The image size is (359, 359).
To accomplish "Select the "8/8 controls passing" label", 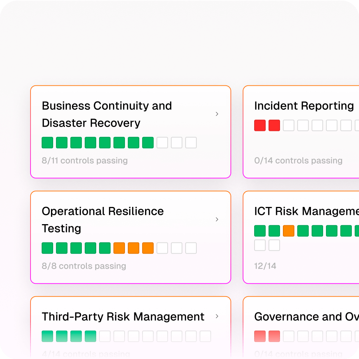I will (84, 266).
